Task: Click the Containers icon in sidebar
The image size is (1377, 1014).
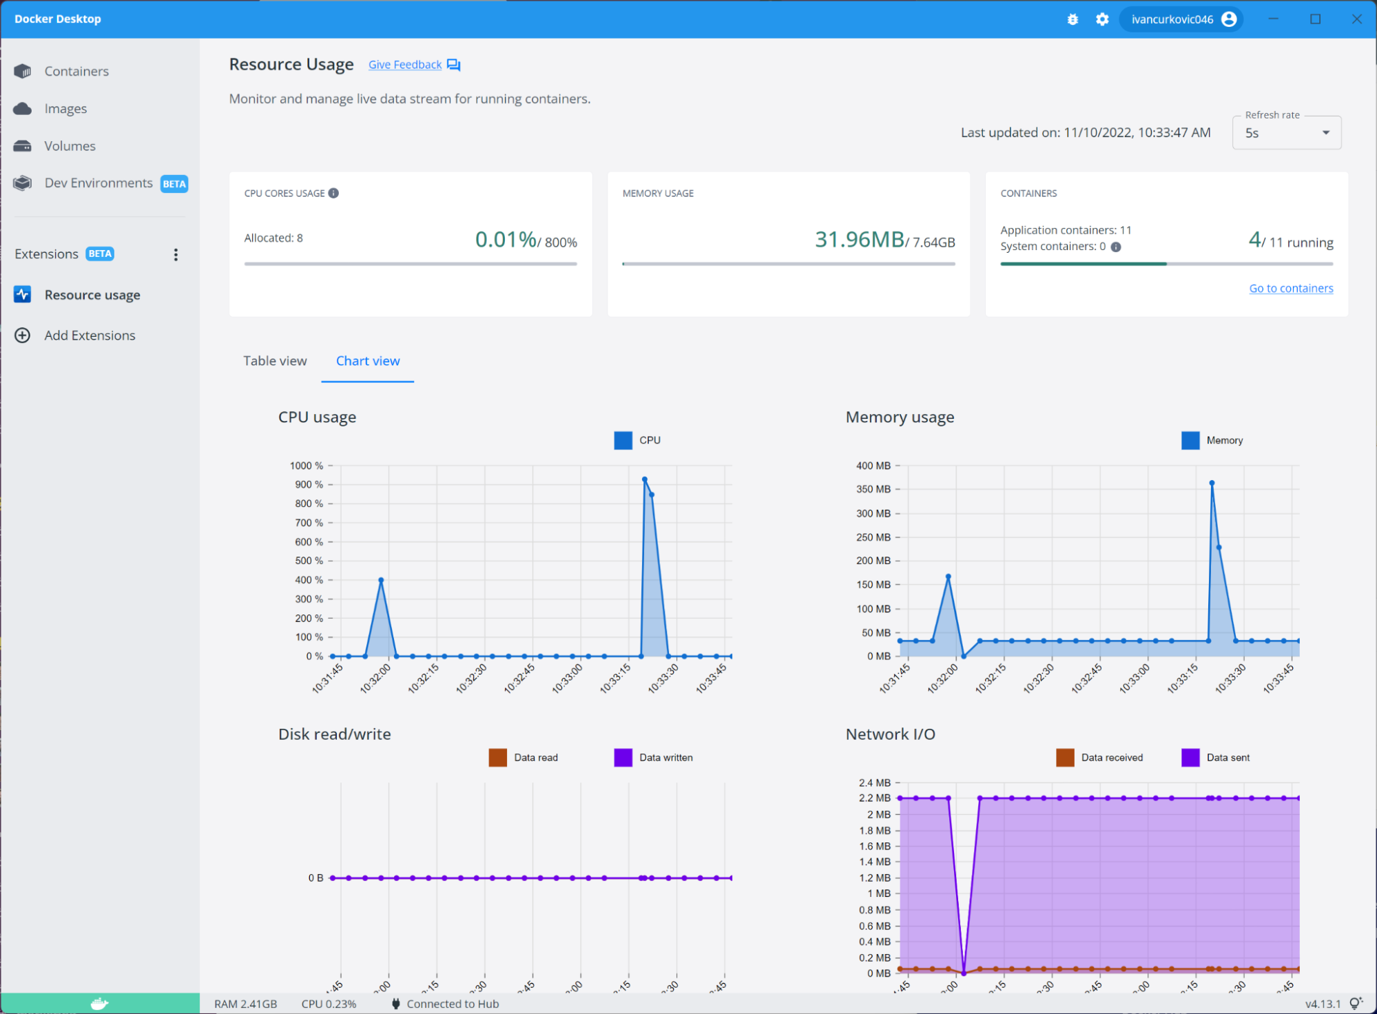Action: (x=23, y=70)
